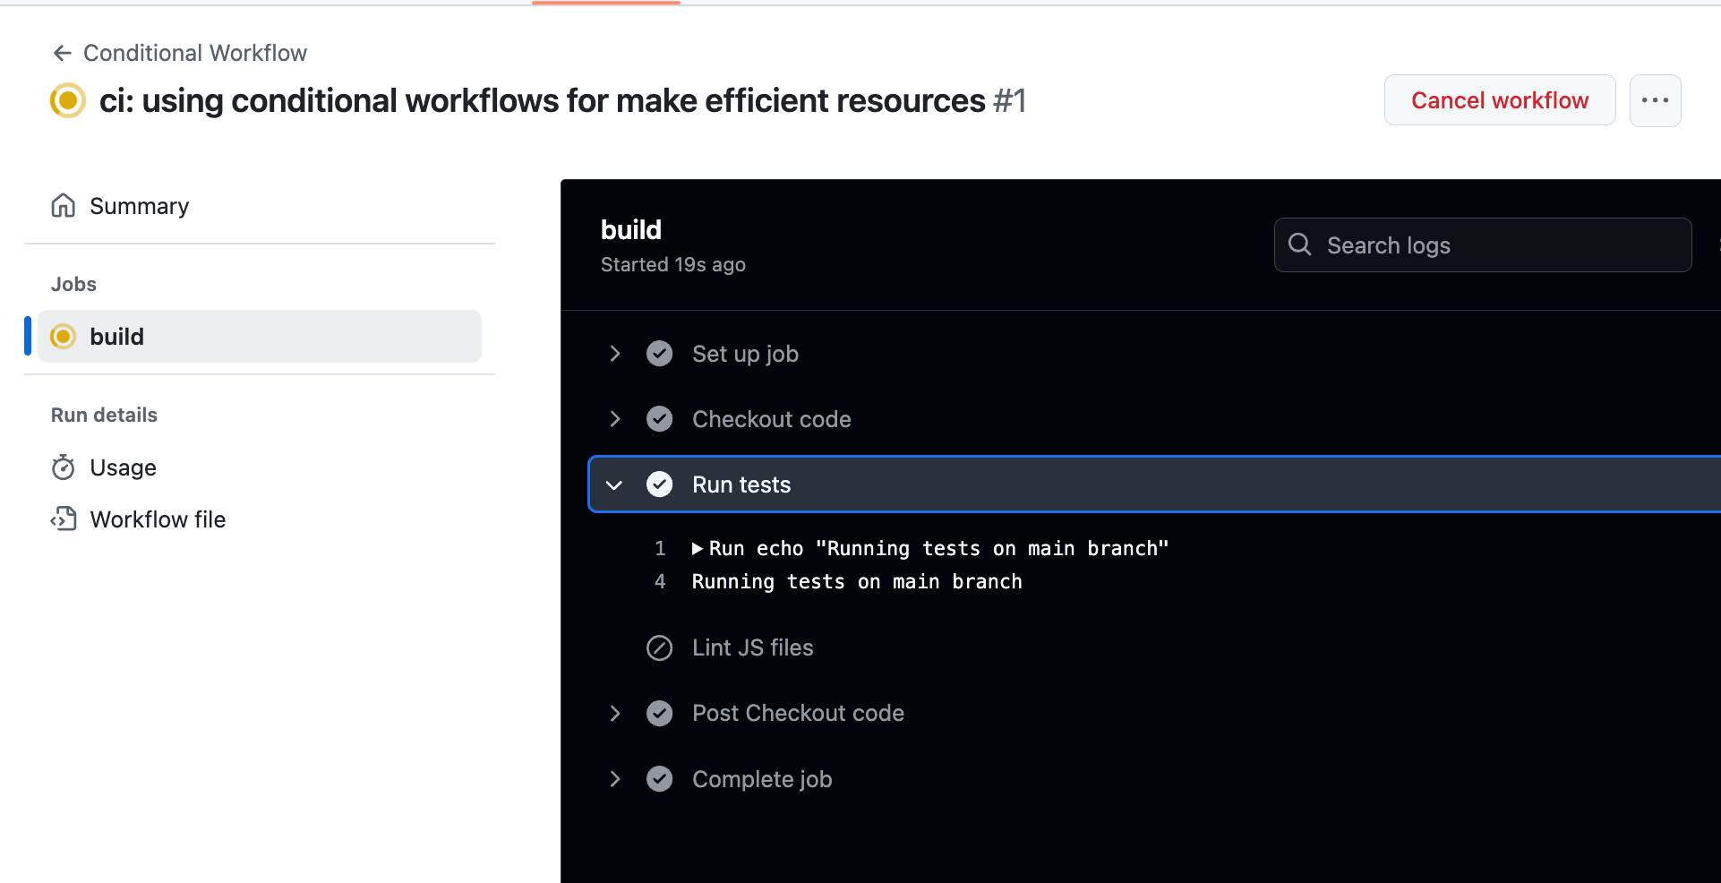Click the back arrow next to Conditional Workflow
This screenshot has width=1721, height=883.
[62, 53]
